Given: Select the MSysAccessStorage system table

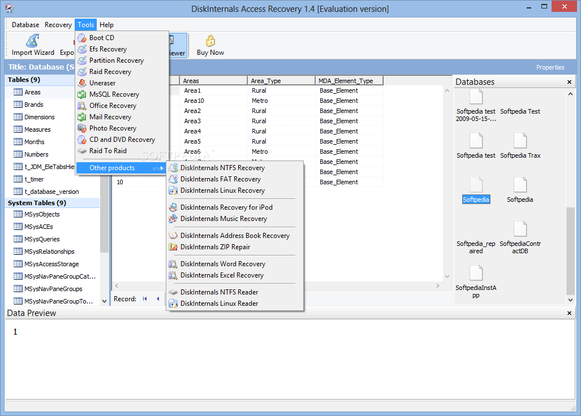Looking at the screenshot, I should click(51, 265).
